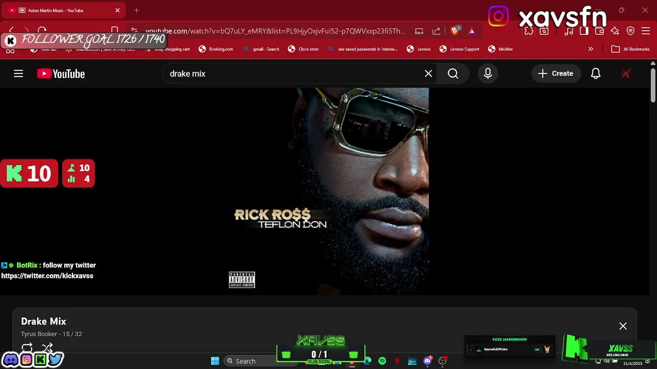This screenshot has width=657, height=369.
Task: Bookmark this page icon
Action: click(x=115, y=31)
